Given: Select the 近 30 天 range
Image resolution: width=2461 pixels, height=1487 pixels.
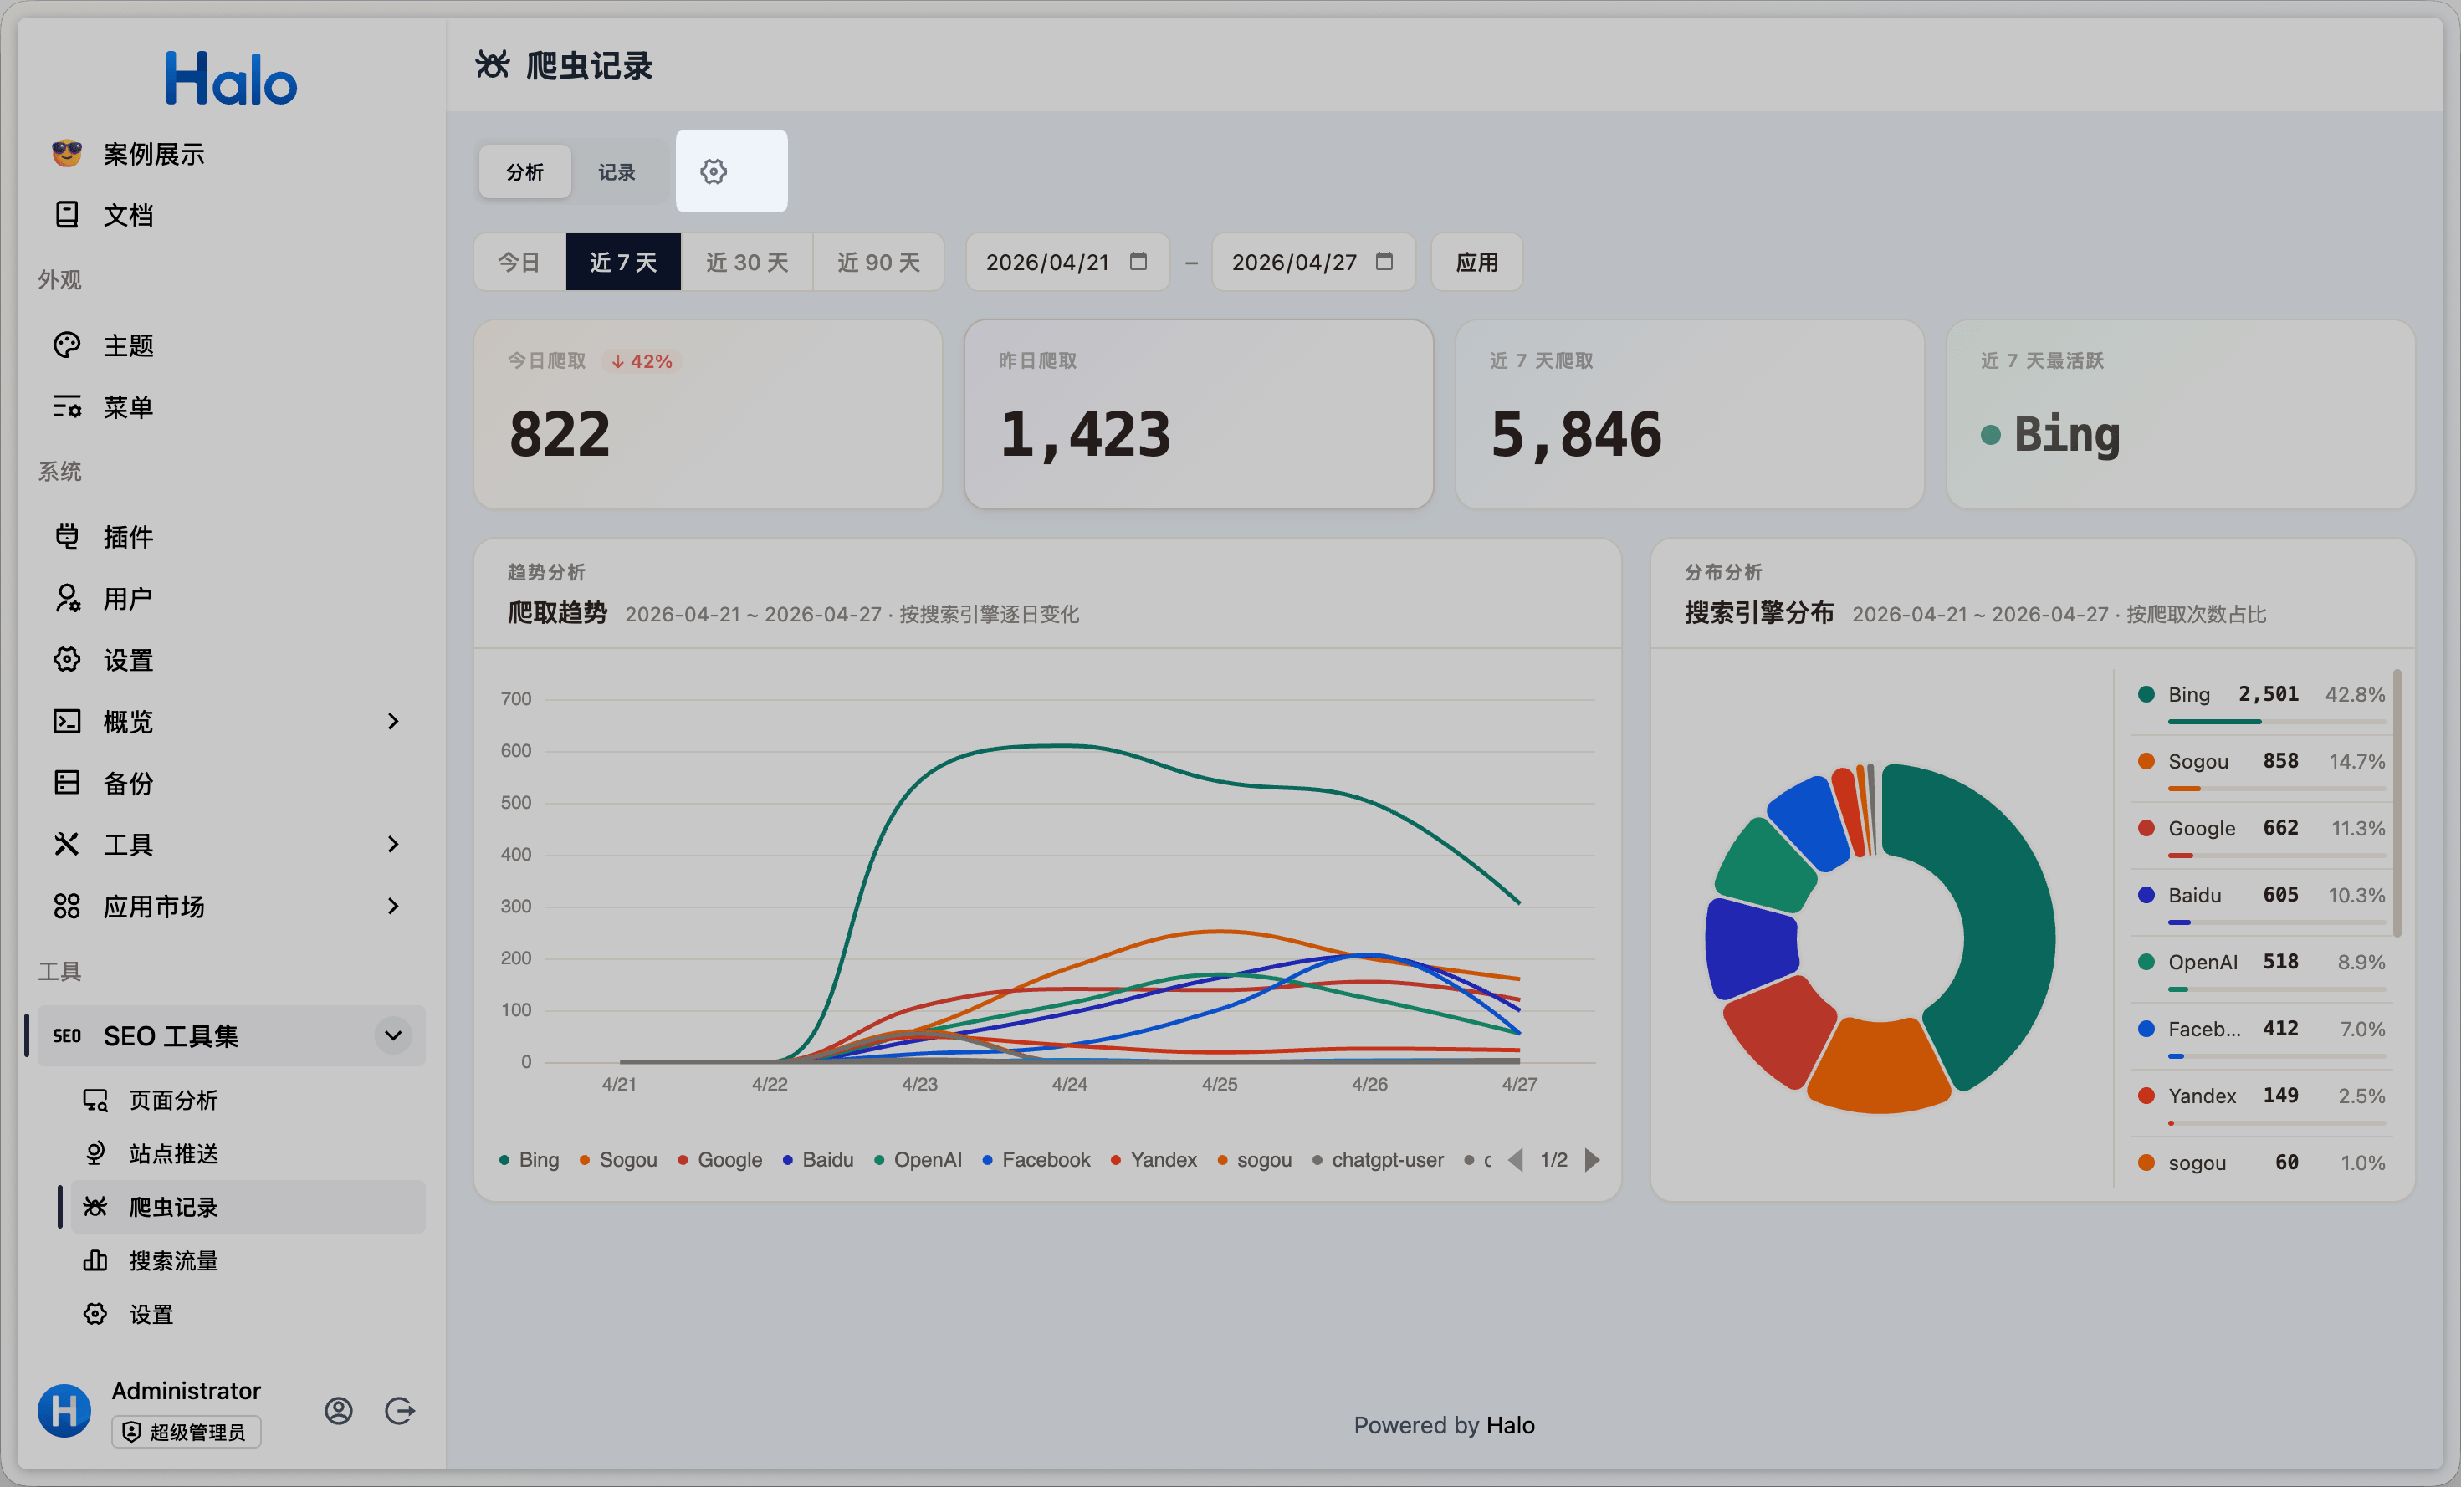Looking at the screenshot, I should point(747,262).
